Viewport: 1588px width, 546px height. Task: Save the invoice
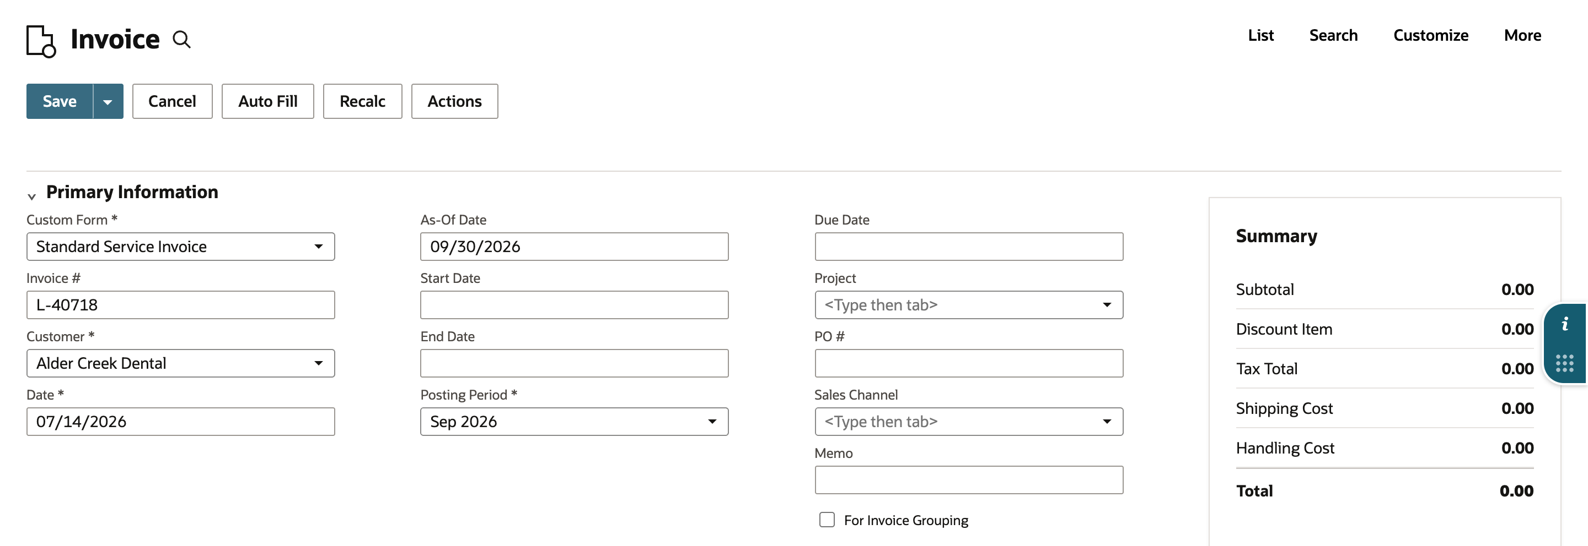(60, 102)
